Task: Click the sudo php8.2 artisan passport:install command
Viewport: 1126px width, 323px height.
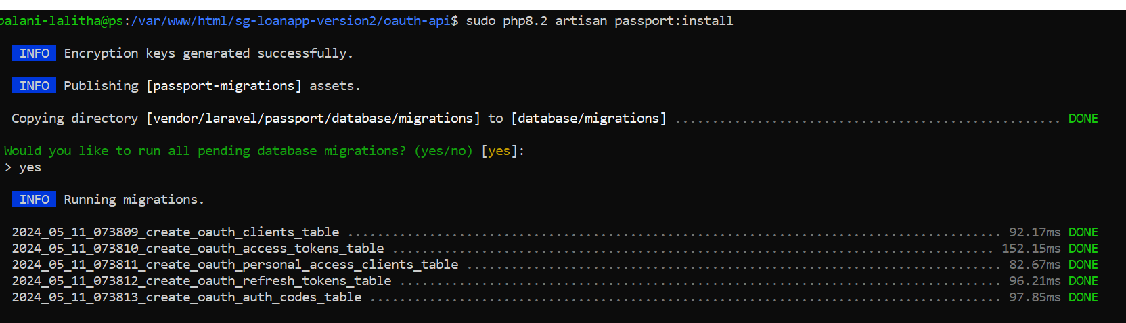Action: [x=599, y=21]
